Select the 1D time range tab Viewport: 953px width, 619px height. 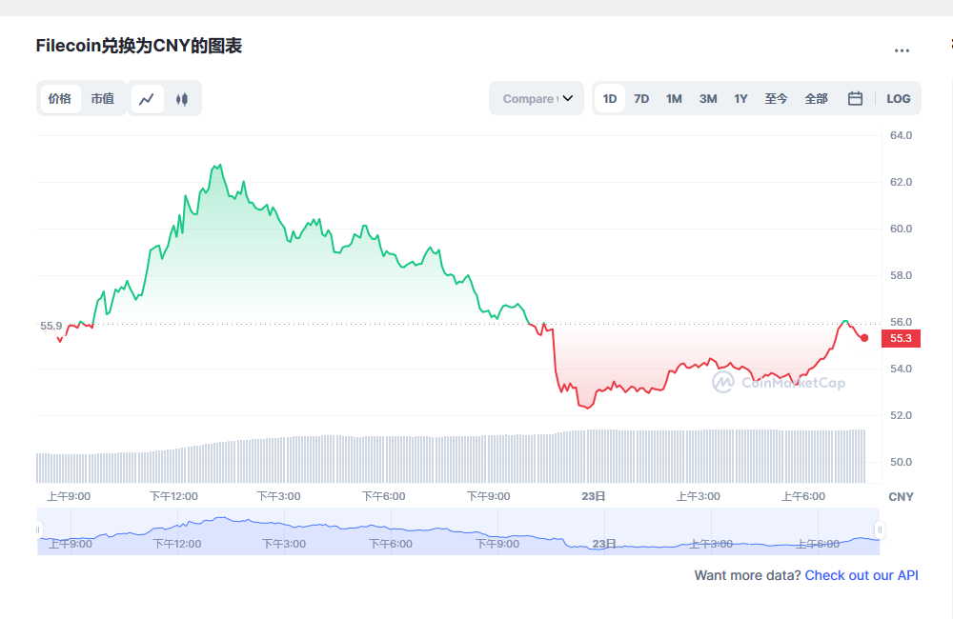click(x=610, y=98)
